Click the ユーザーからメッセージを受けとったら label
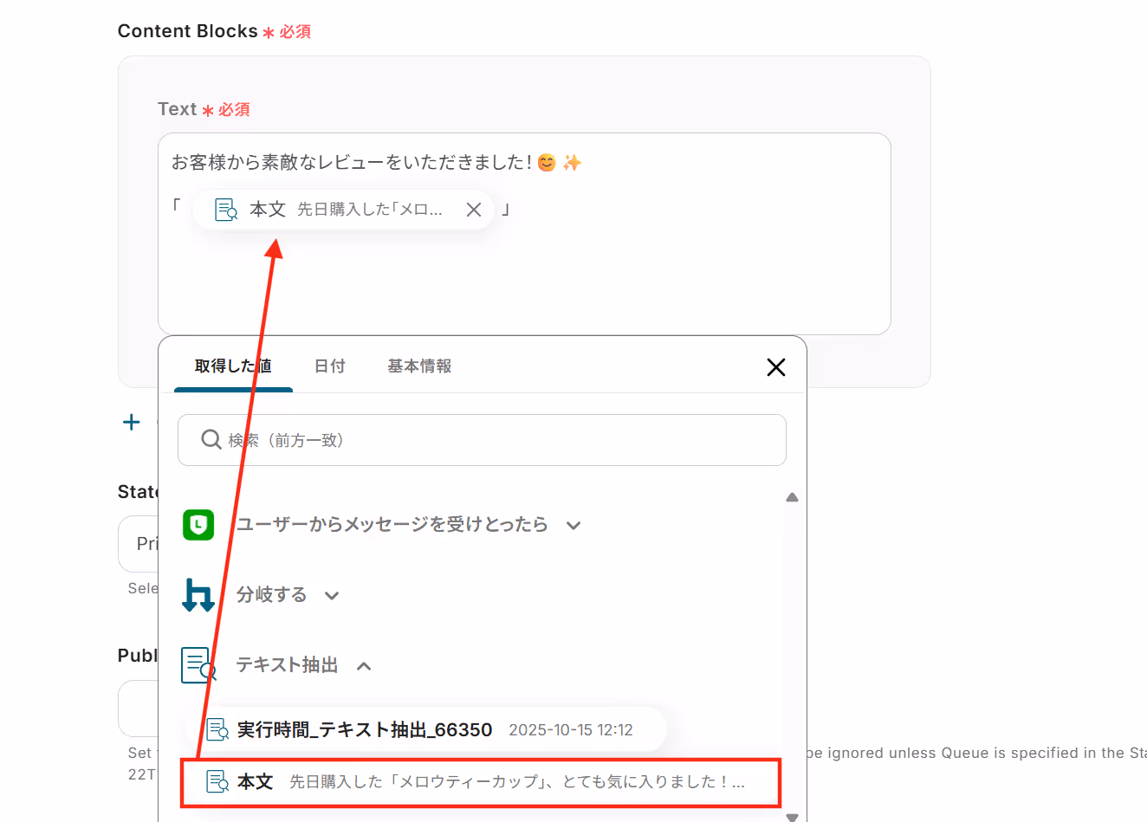Viewport: 1147px width, 822px height. click(x=392, y=524)
